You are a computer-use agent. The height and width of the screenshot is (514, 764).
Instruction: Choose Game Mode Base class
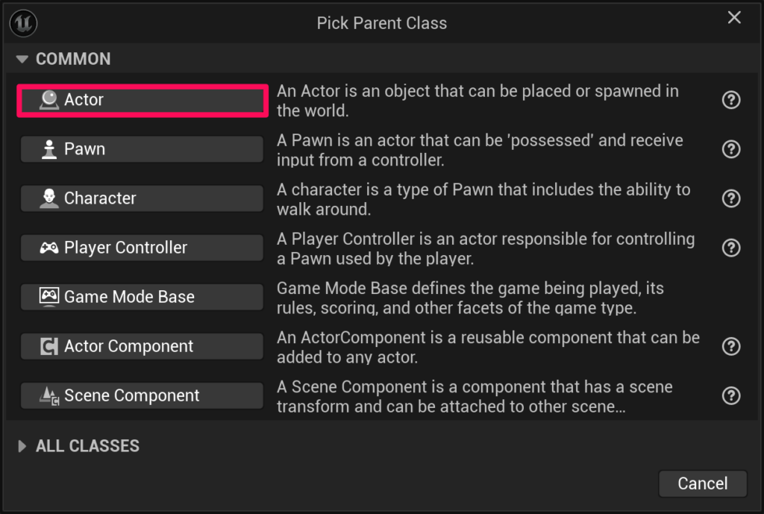point(142,297)
